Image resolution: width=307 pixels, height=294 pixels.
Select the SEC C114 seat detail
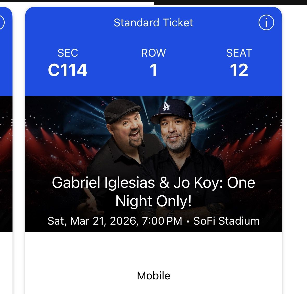[x=68, y=63]
